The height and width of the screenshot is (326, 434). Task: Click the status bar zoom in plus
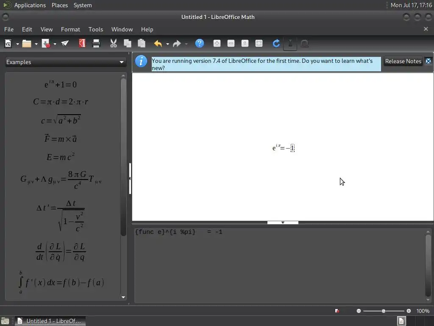(x=409, y=311)
